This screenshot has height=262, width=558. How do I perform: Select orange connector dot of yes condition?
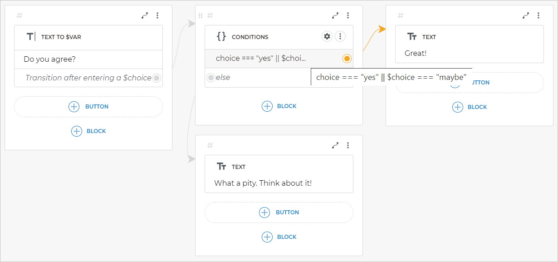(x=347, y=59)
